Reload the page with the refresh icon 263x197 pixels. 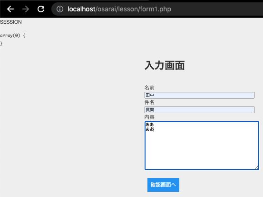tap(41, 9)
